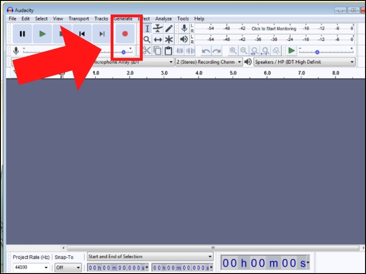Select the Draw tool

tap(168, 28)
